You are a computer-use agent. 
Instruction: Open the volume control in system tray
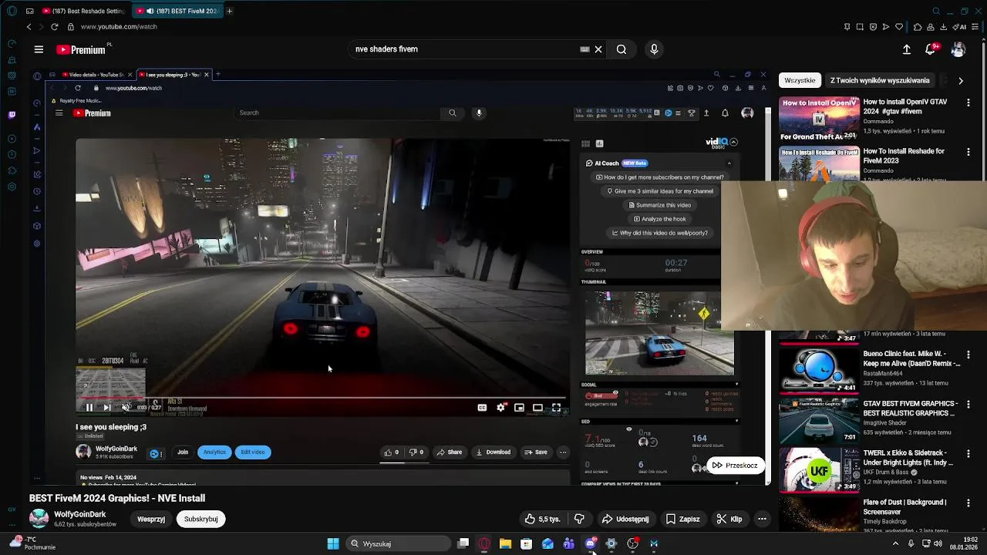point(938,543)
